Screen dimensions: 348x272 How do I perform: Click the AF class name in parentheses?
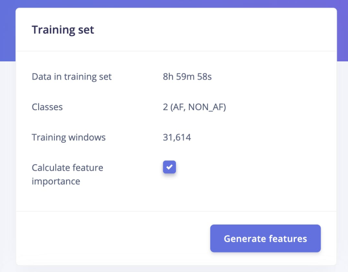click(179, 107)
